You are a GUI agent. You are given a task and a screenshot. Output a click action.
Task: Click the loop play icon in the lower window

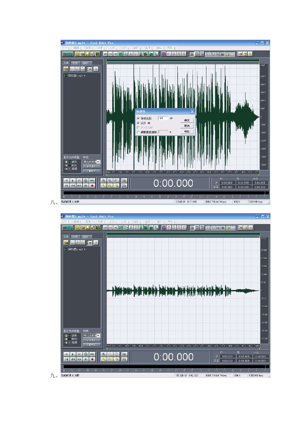tap(92, 354)
